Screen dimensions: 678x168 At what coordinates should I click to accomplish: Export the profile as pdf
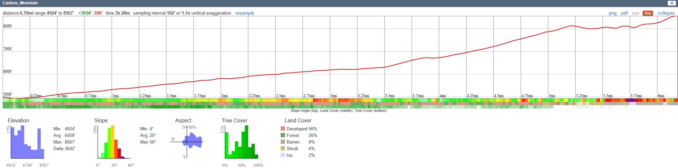click(x=624, y=13)
